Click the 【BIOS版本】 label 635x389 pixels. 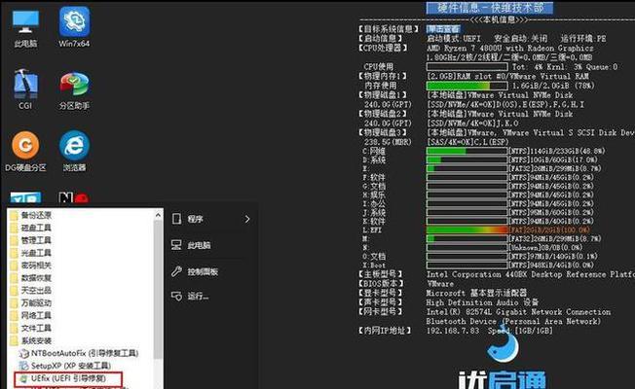point(381,283)
